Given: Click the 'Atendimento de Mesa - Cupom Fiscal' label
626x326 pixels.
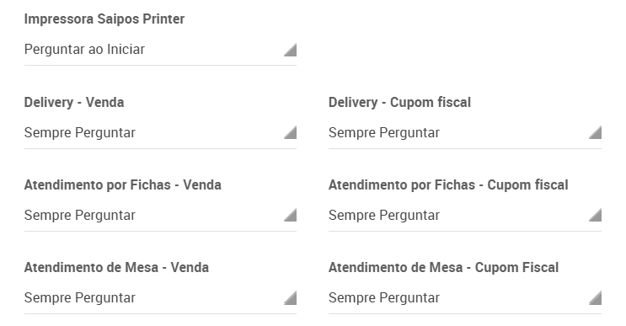Looking at the screenshot, I should click(x=443, y=268).
